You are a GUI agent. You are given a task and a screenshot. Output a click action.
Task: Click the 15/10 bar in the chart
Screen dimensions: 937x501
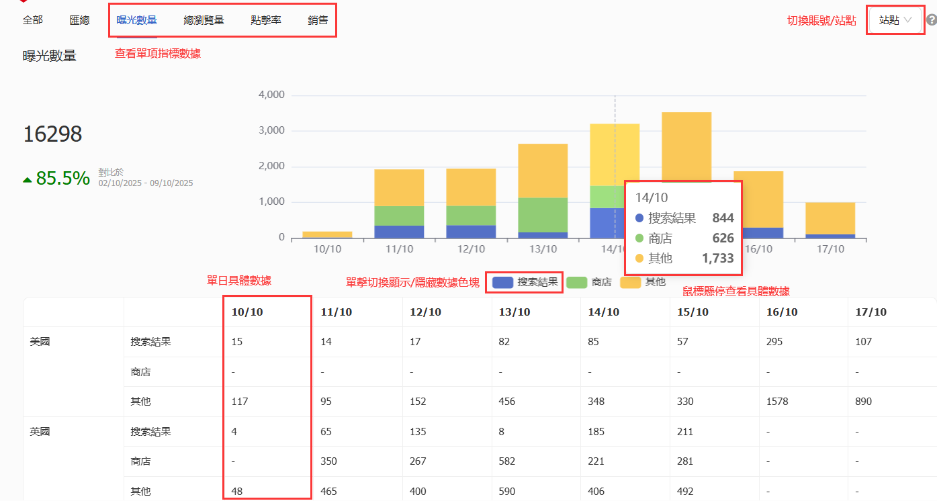pyautogui.click(x=686, y=148)
